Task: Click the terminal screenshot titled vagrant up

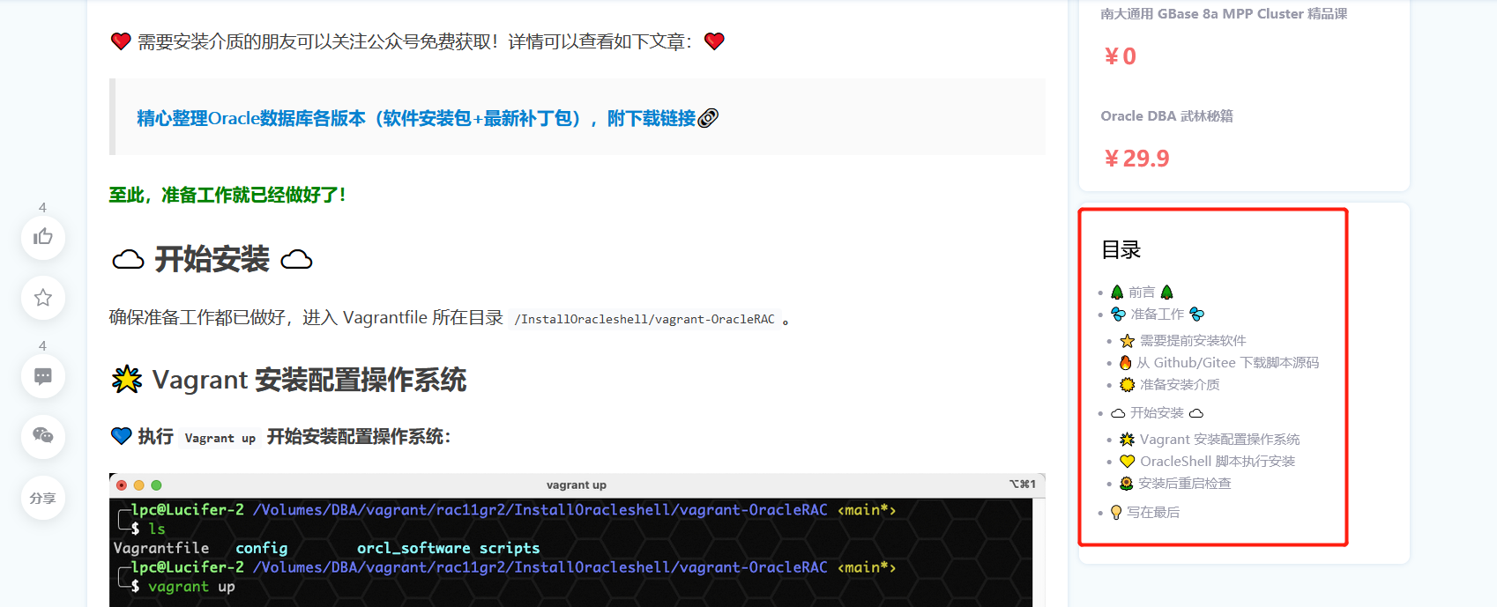Action: click(x=577, y=540)
